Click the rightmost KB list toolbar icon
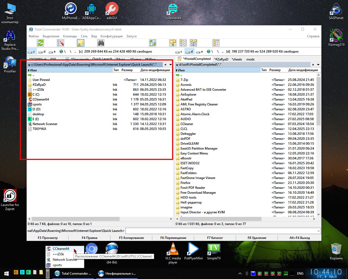 tap(216, 43)
